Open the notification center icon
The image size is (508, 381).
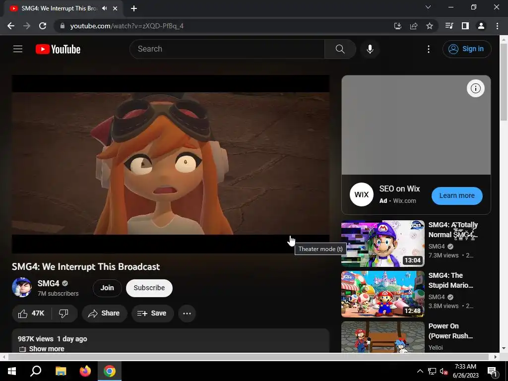(492, 372)
